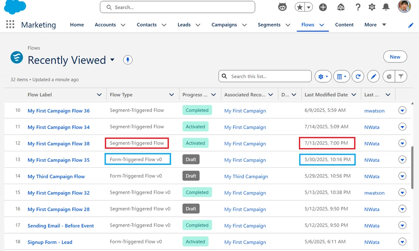Screen dimensions: 419x251
Task: Open the My First Campaign Flow 36 link
Action: [x=59, y=111]
